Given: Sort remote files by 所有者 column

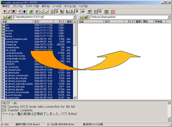Looking at the screenshot, I should coord(160,22).
